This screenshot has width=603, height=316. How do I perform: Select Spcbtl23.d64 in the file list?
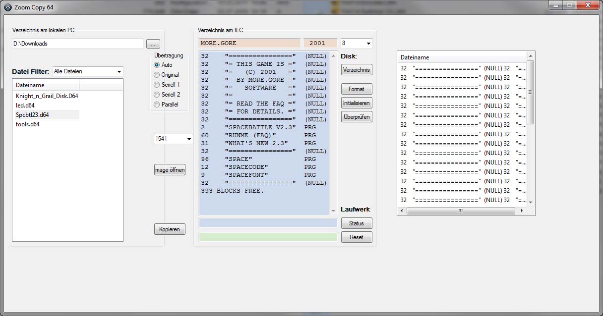(32, 115)
